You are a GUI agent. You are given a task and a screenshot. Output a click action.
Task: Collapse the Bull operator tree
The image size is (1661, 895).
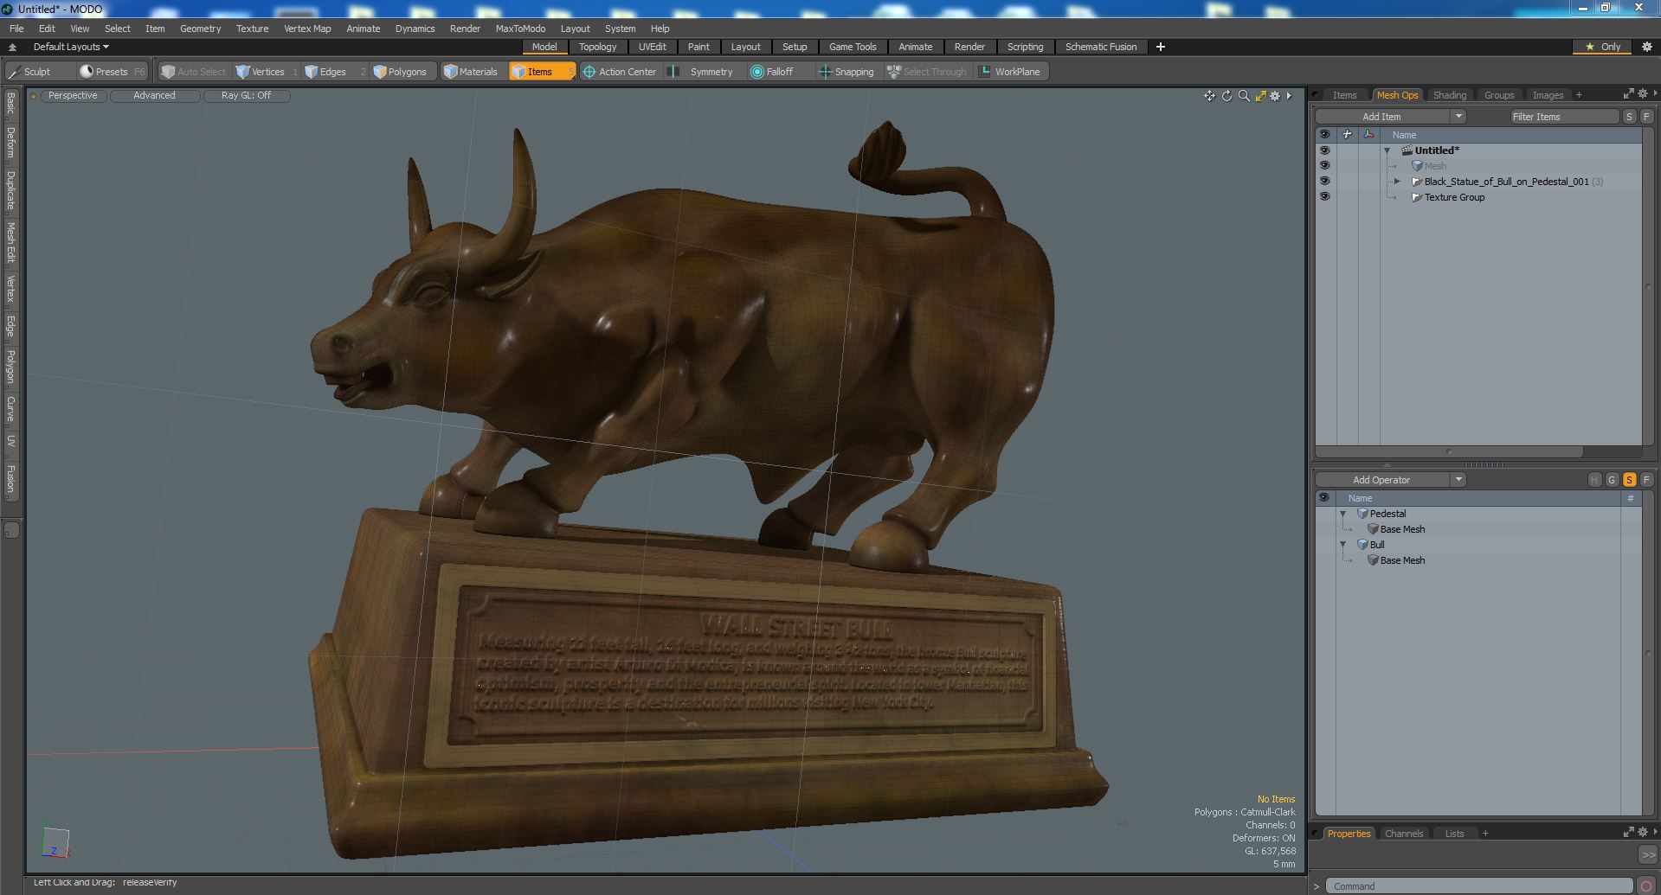tap(1343, 545)
